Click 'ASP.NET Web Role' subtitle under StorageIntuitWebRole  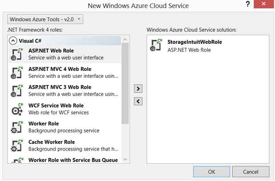[x=189, y=50]
